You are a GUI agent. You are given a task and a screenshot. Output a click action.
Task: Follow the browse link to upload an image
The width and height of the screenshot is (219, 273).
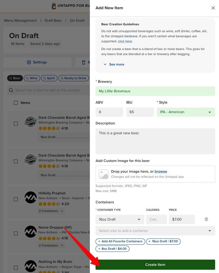[161, 171]
